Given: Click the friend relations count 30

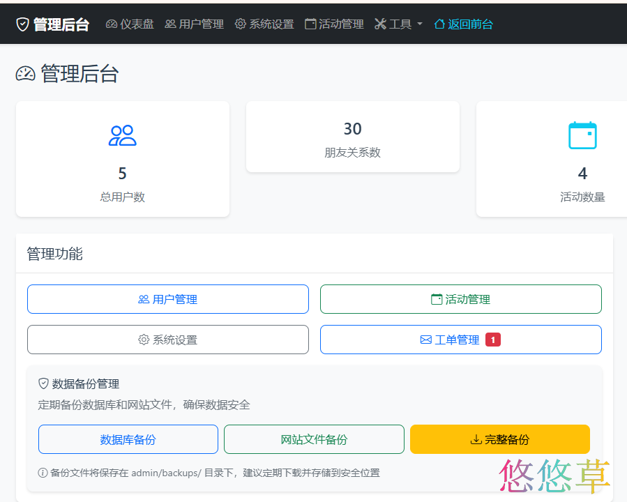Looking at the screenshot, I should pyautogui.click(x=353, y=129).
